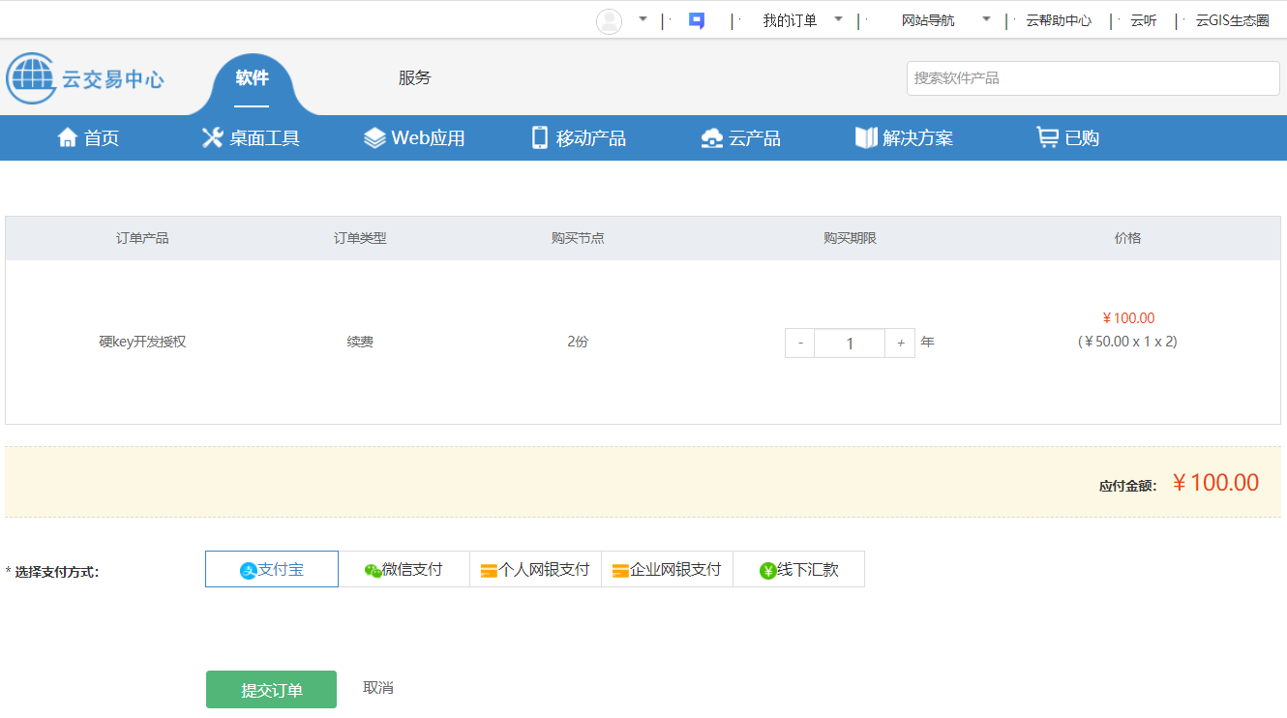Select 支付宝 payment method
This screenshot has width=1287, height=718.
point(272,569)
